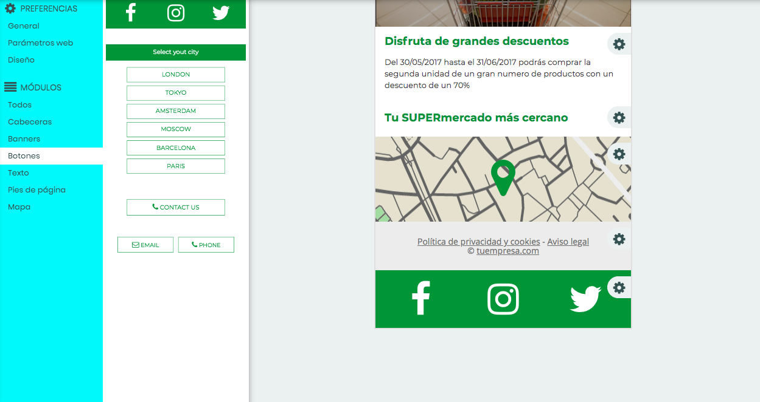Select the Banners module category

coord(24,139)
